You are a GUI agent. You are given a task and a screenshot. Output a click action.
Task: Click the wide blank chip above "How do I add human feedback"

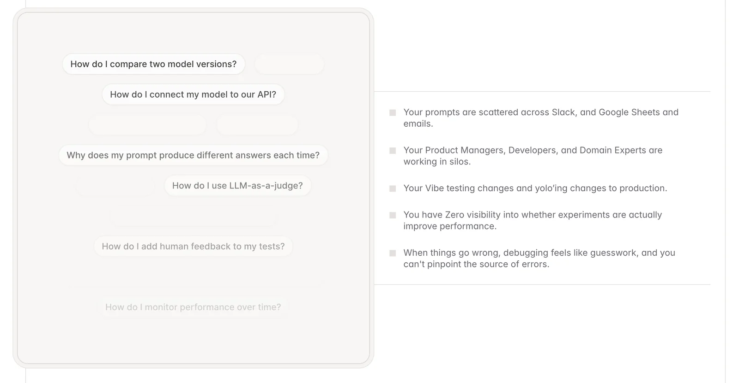click(x=193, y=216)
